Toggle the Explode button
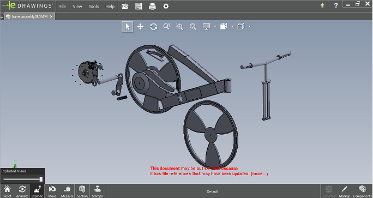 pyautogui.click(x=37, y=191)
